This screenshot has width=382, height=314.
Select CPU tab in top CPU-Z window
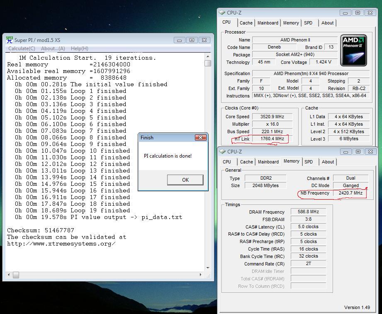[x=226, y=22]
